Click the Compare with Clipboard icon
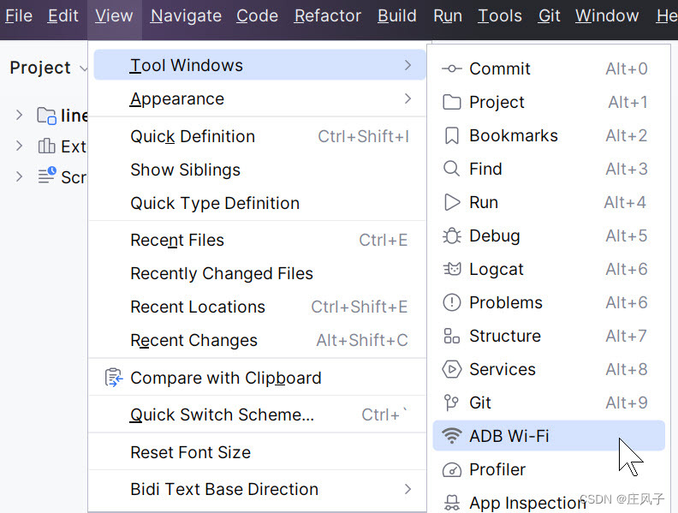The image size is (678, 513). pyautogui.click(x=114, y=378)
